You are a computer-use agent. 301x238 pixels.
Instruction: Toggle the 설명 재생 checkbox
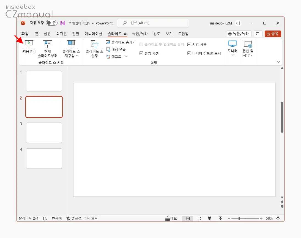click(141, 53)
